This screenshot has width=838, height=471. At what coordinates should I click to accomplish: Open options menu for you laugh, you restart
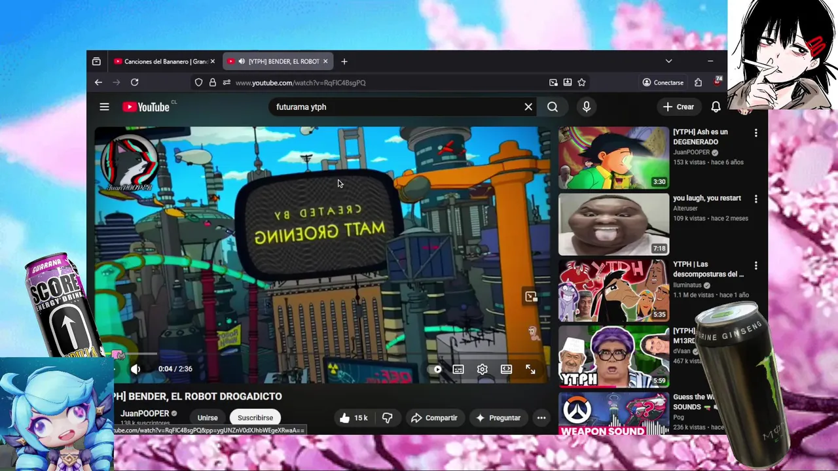tap(756, 199)
